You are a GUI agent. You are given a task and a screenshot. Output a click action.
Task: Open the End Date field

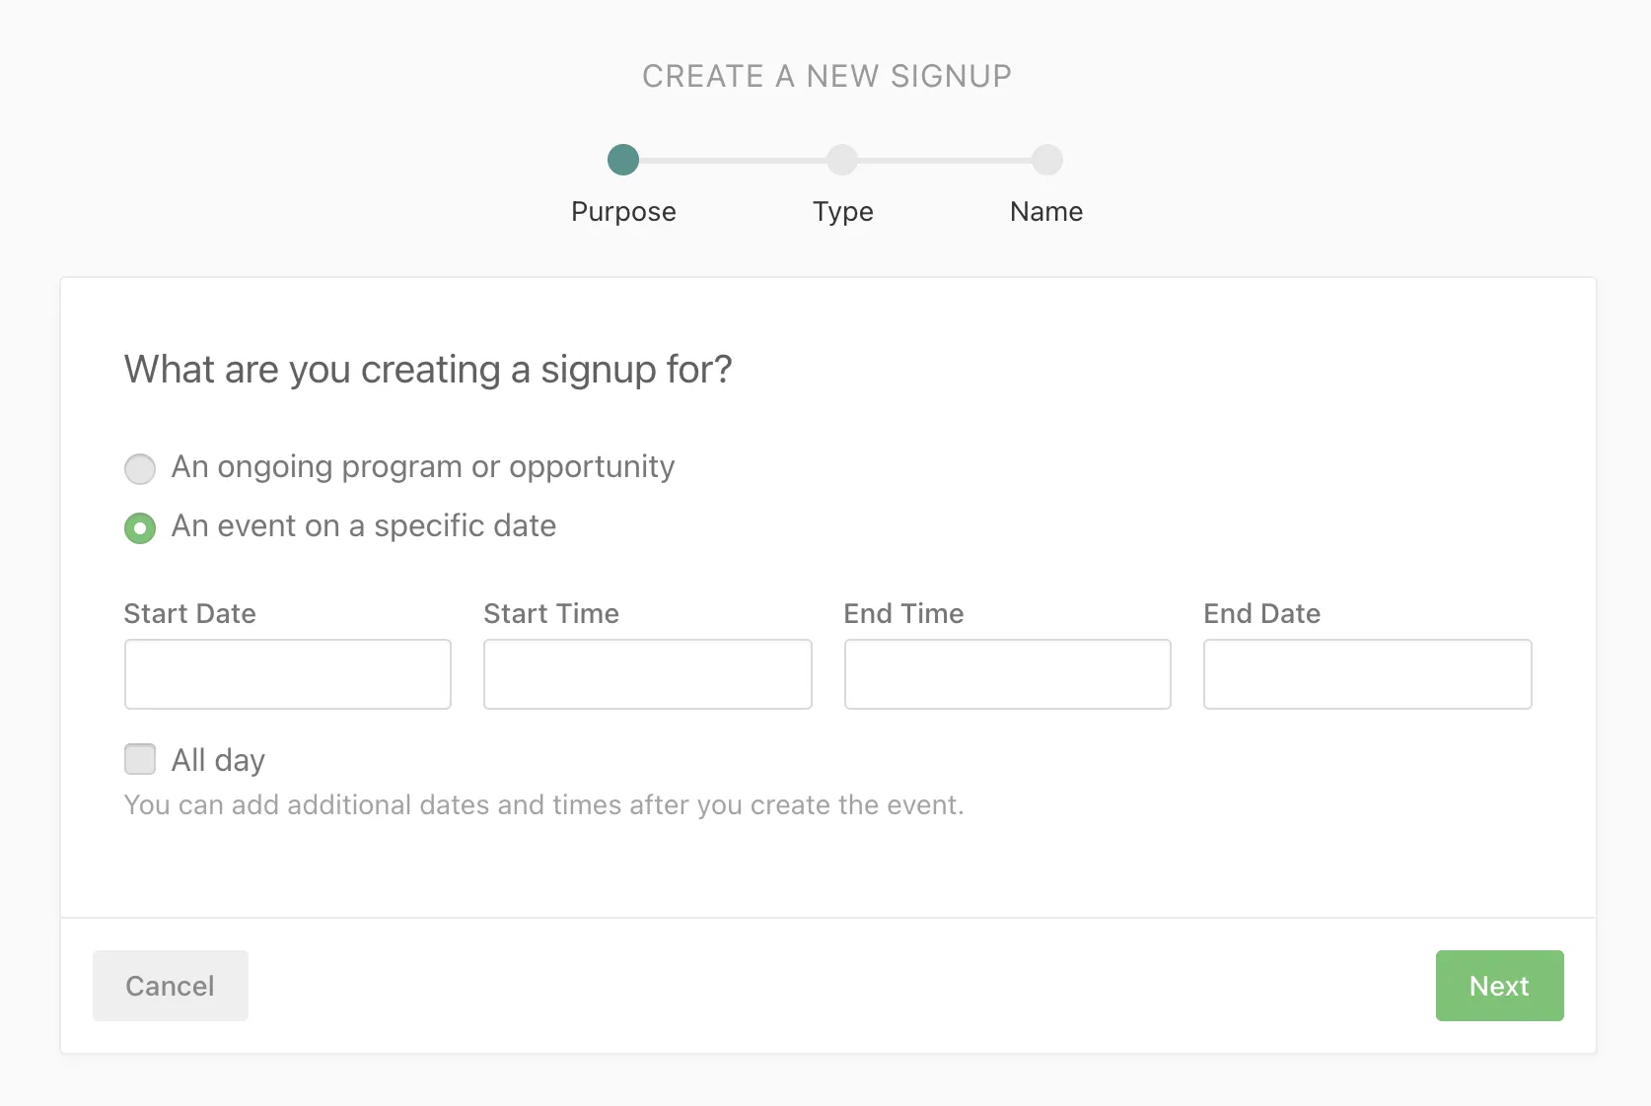1367,674
